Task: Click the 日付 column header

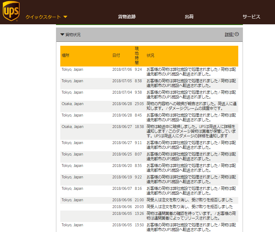Action: coord(116,55)
